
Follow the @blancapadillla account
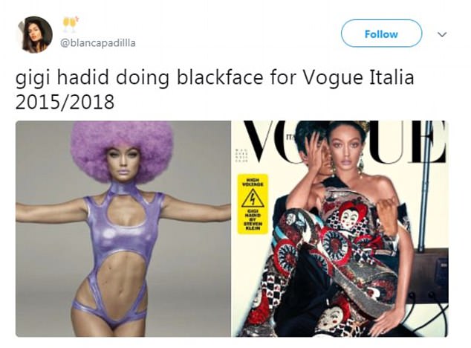(x=381, y=33)
